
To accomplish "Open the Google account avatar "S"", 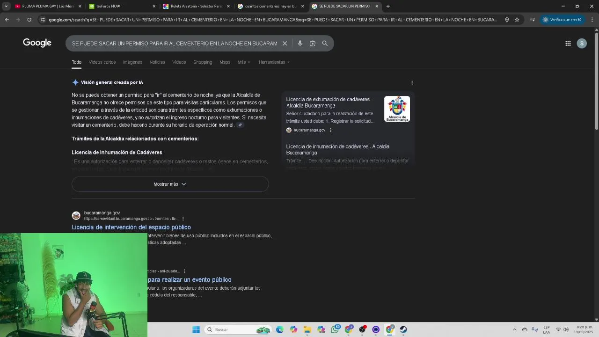I will (x=582, y=44).
